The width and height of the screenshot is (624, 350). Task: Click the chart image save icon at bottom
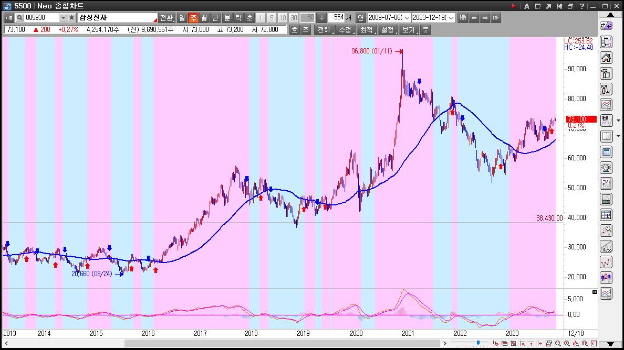[x=549, y=343]
